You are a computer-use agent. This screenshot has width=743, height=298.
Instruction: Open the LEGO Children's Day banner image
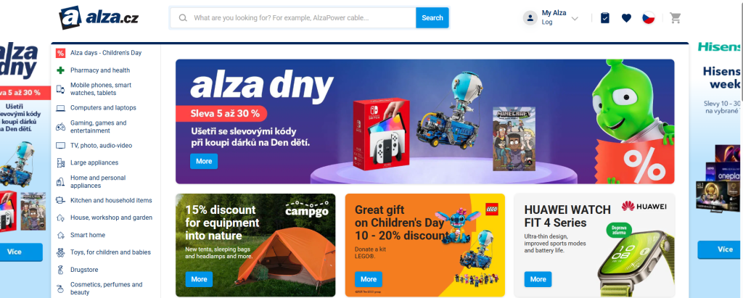click(425, 245)
